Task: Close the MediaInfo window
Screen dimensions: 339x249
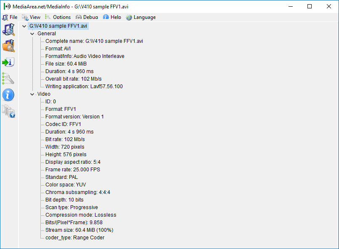Action: 328,6
